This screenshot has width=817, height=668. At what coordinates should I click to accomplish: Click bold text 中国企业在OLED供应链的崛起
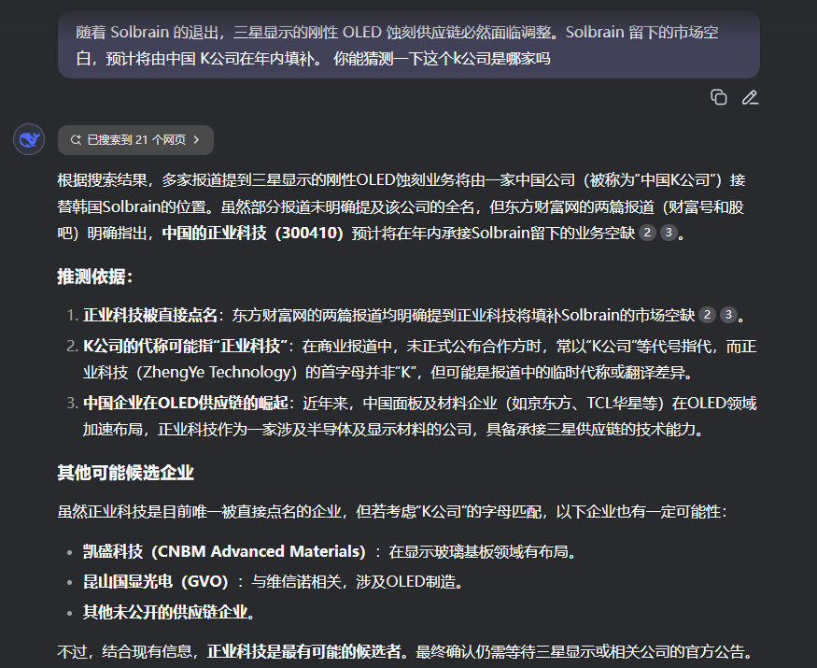point(186,403)
